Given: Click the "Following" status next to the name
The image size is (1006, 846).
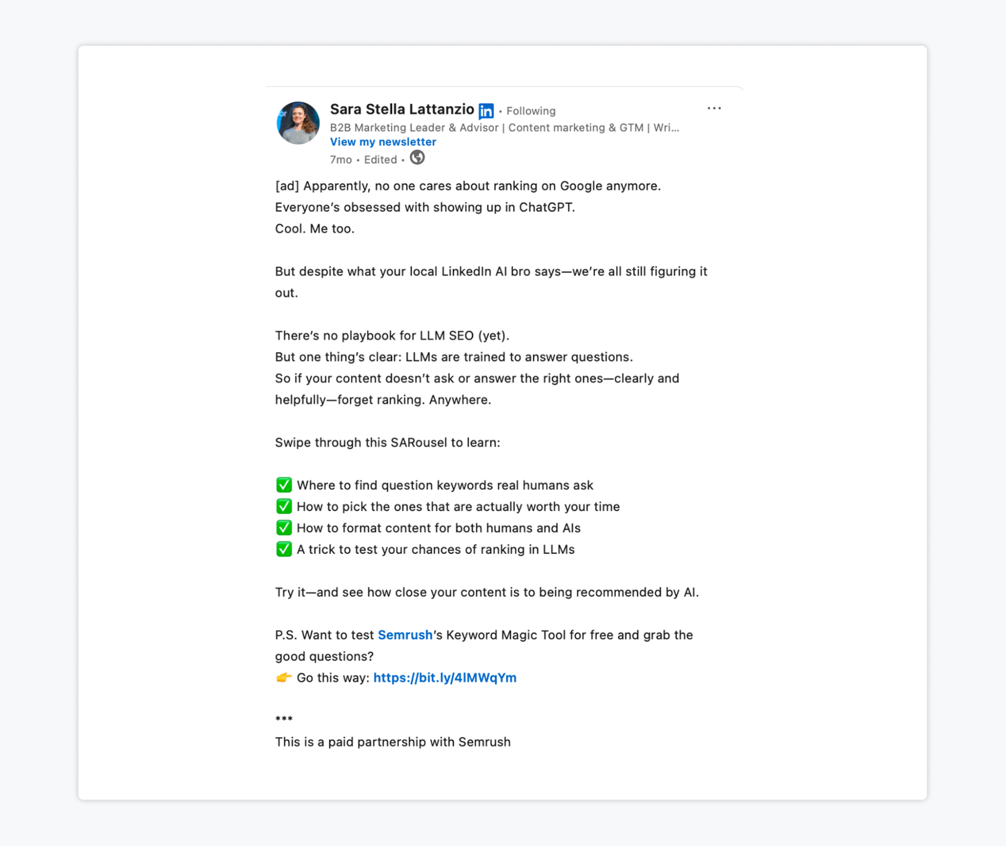Looking at the screenshot, I should [530, 111].
